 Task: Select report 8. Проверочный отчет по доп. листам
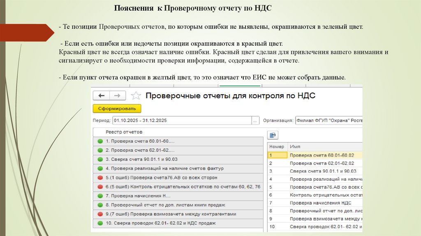[x=178, y=205]
